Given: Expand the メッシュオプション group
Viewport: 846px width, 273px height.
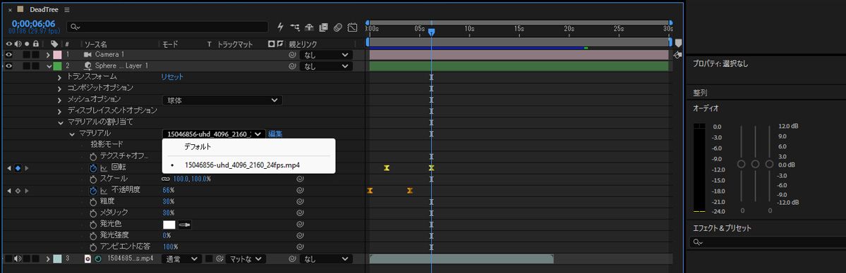Looking at the screenshot, I should pos(60,100).
